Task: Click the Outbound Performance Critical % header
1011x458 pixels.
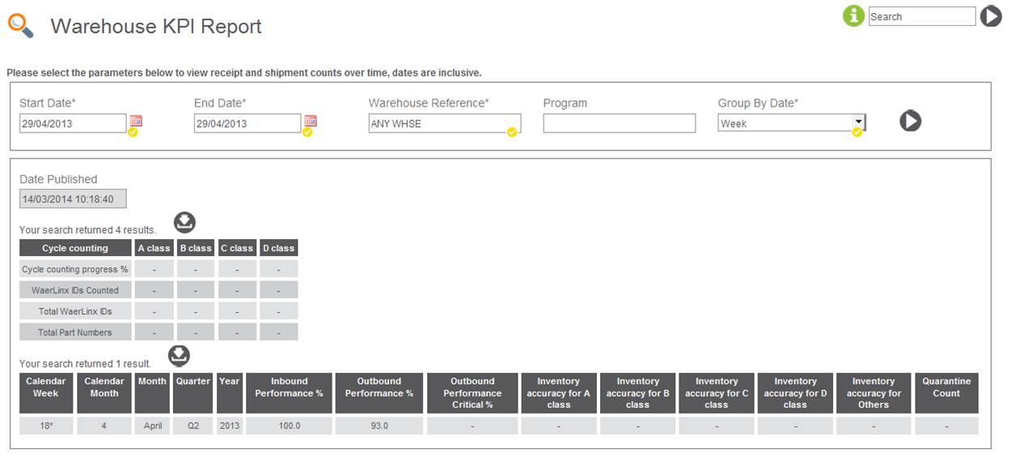Action: pyautogui.click(x=472, y=393)
